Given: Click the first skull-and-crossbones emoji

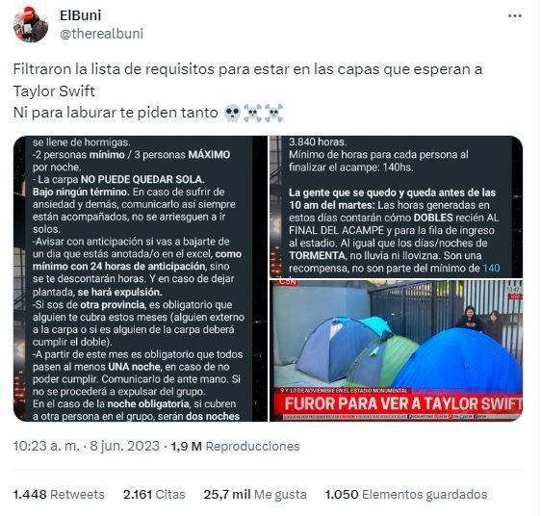Looking at the screenshot, I should 252,113.
